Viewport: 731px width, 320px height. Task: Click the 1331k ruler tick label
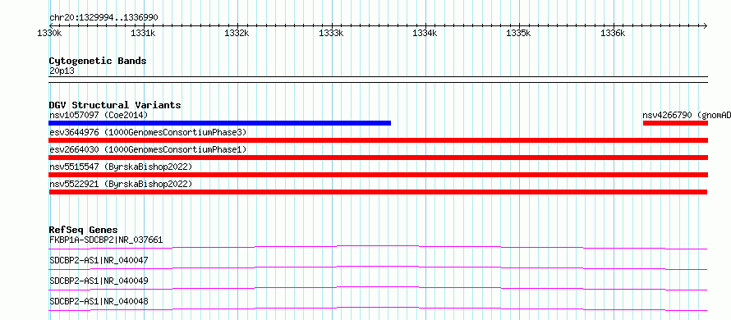pos(143,33)
